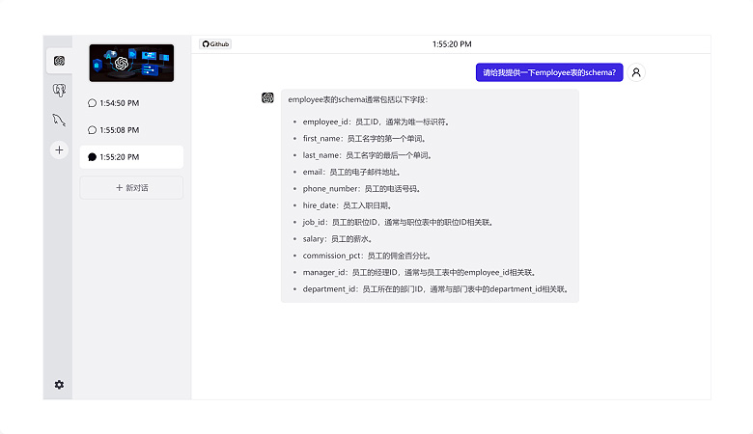
Task: Click the assistant banner thumbnail image
Action: 131,63
